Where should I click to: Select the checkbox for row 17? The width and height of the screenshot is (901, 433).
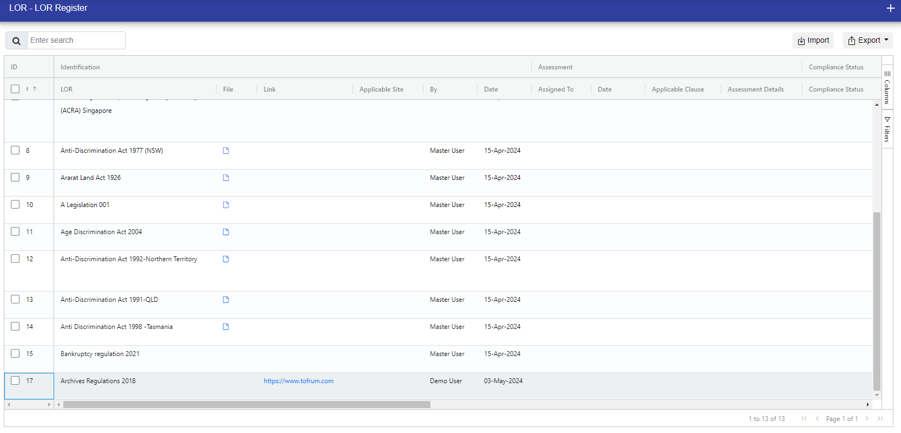pos(15,380)
